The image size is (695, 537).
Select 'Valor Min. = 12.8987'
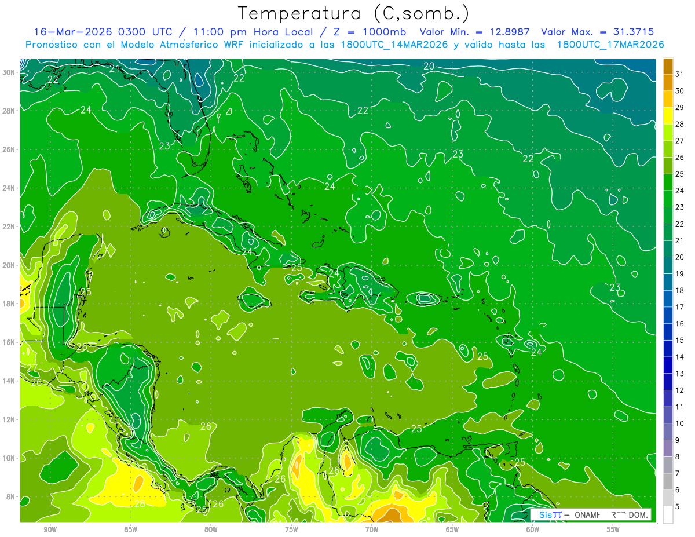[475, 32]
